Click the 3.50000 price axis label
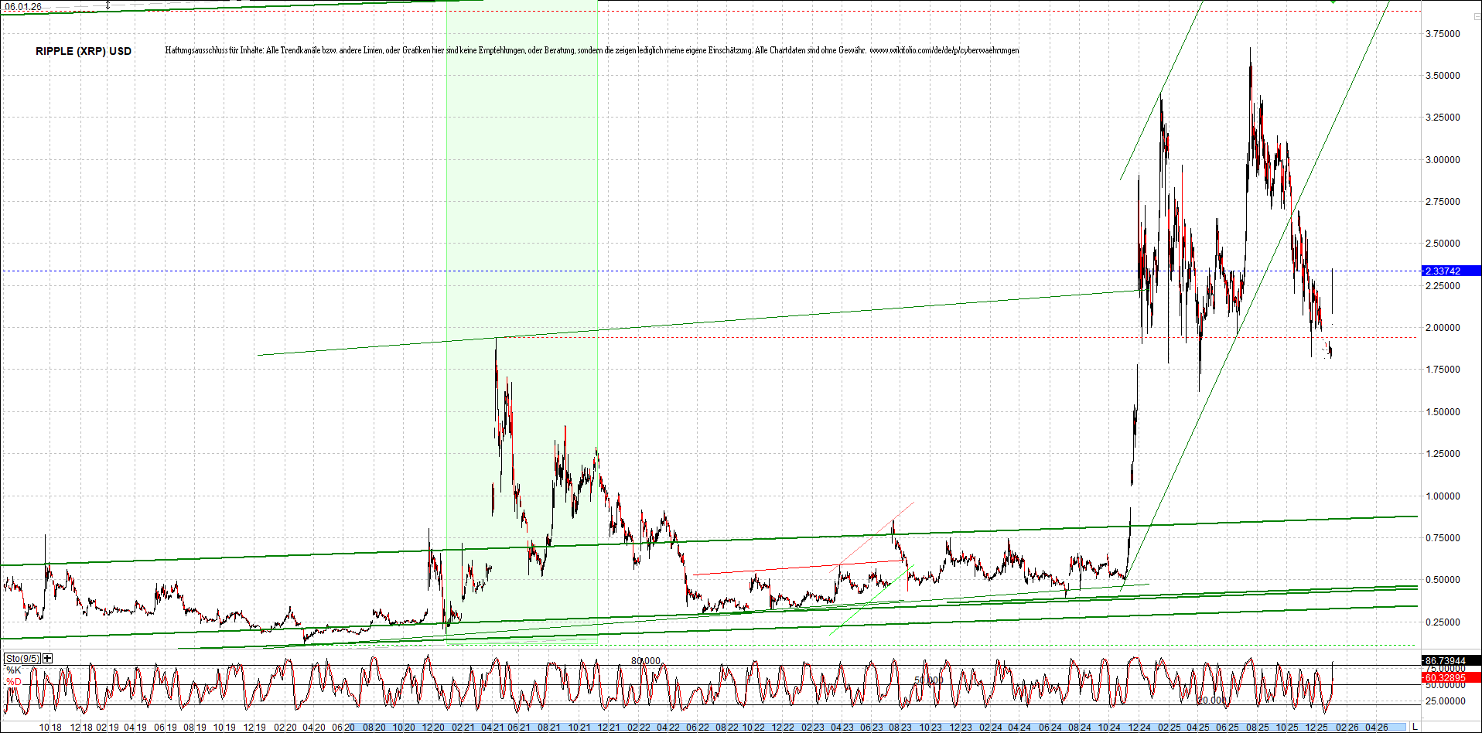 1443,76
